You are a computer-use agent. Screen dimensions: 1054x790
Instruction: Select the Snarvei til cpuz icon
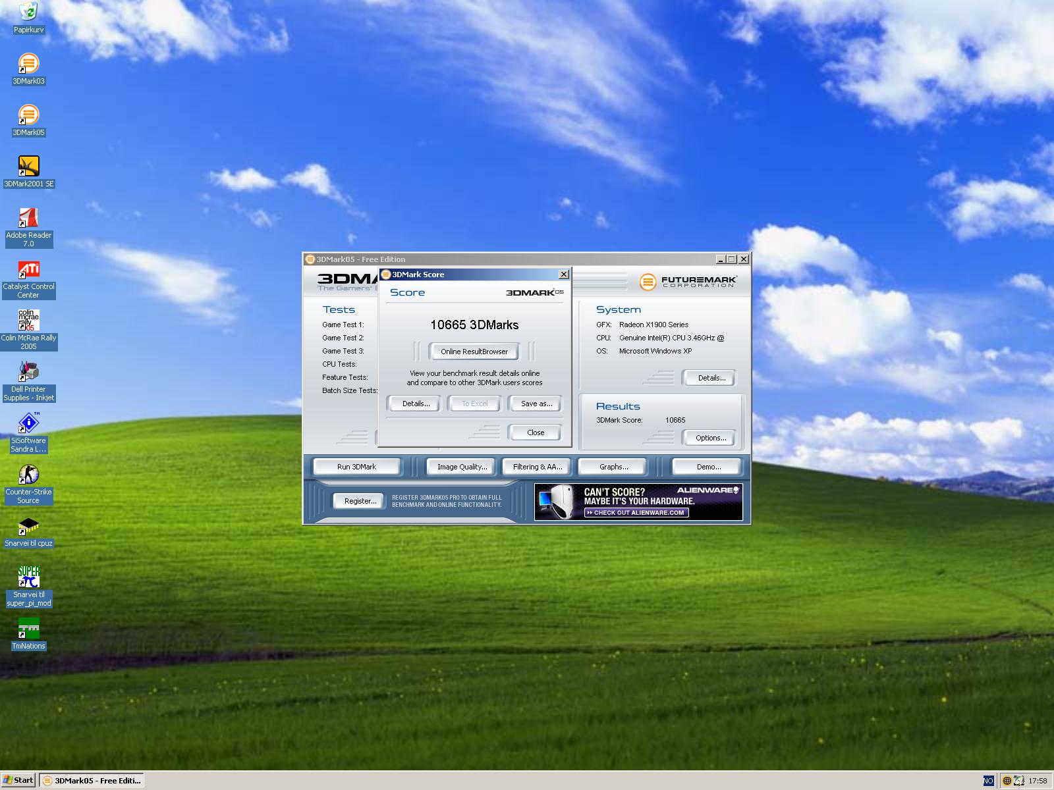point(28,531)
